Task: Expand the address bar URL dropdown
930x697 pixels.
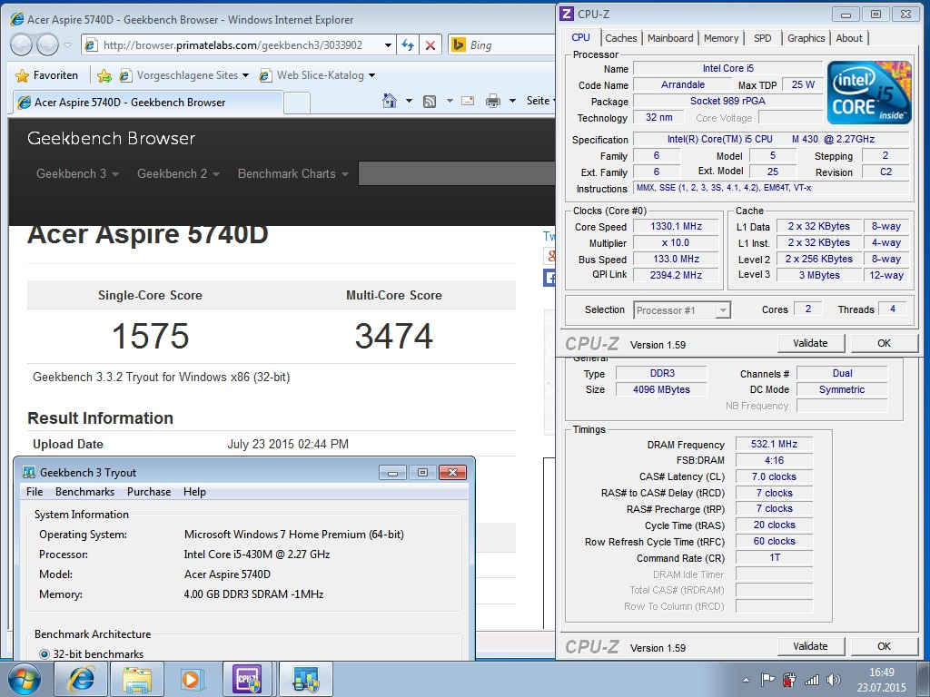Action: click(388, 45)
